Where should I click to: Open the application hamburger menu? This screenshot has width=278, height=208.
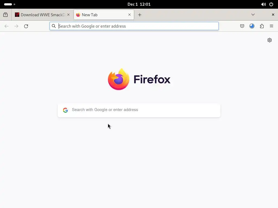point(271,26)
